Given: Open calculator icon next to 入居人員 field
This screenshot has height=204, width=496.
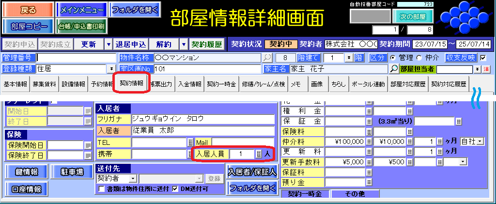Looking at the screenshot, I should [259, 154].
